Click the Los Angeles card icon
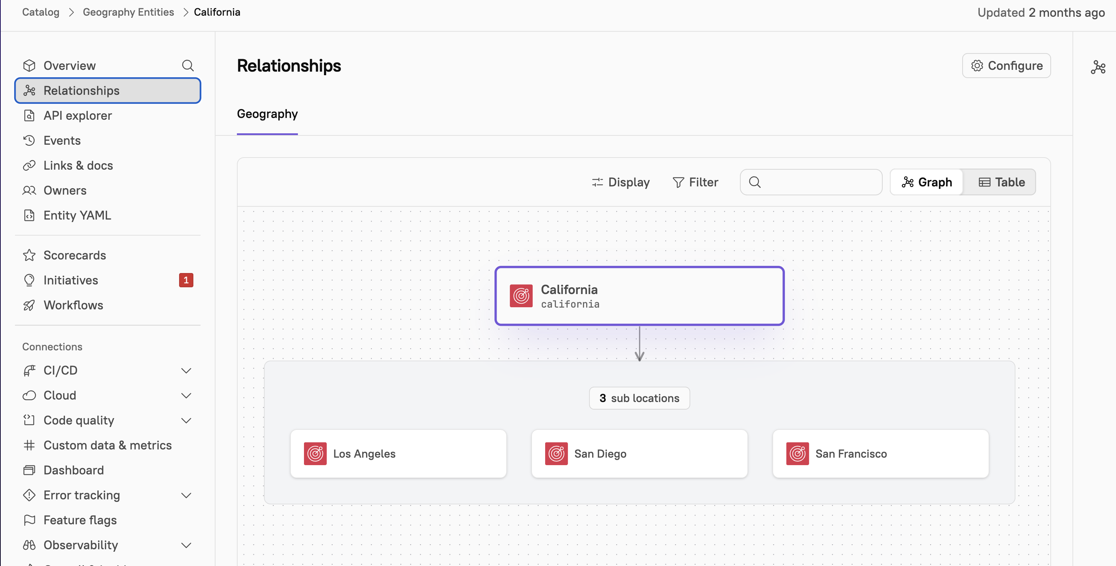This screenshot has height=566, width=1116. click(x=315, y=453)
